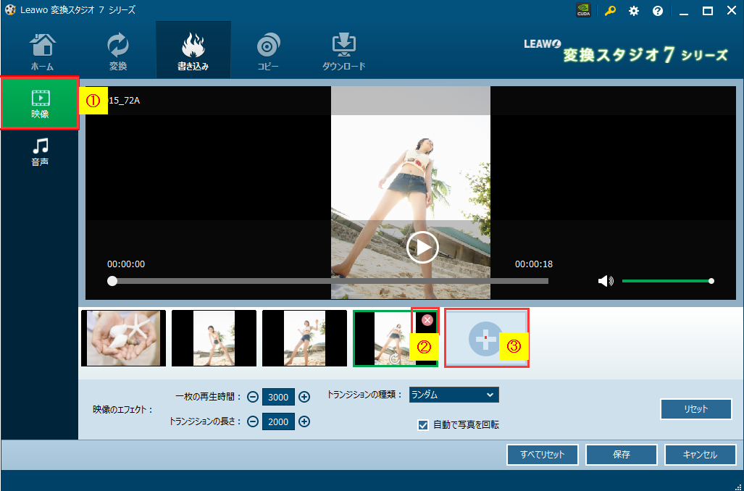Viewport: 744px width, 491px height.
Task: Go to the ダウンロード (Download) module
Action: click(x=343, y=52)
